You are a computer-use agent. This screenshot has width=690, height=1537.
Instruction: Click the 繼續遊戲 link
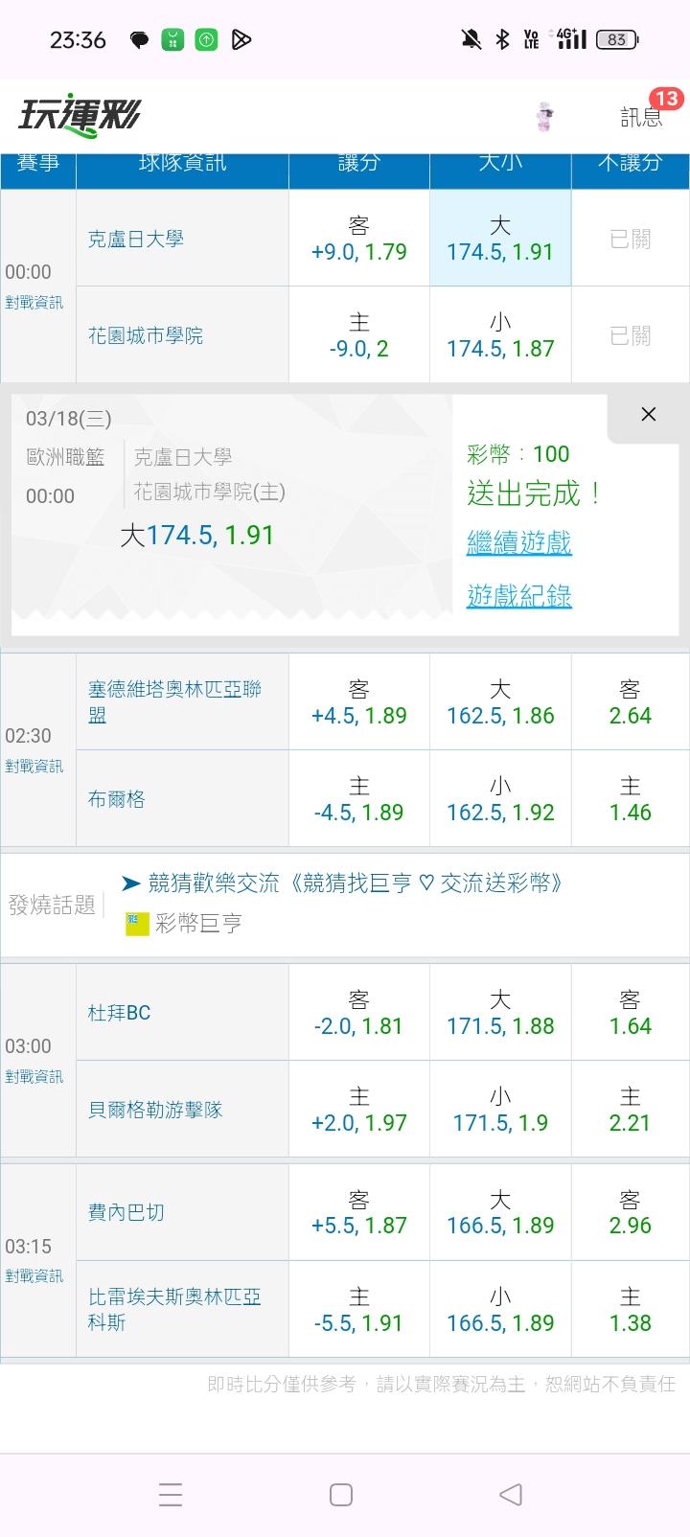(518, 542)
